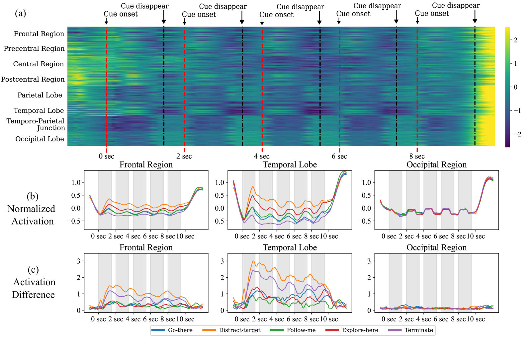Click the 'Cue onset' label above heatmap '6 sec' line
The height and width of the screenshot is (337, 524).
(x=353, y=14)
